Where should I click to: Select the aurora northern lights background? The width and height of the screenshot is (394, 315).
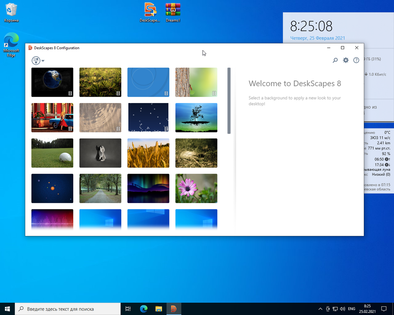[x=148, y=189]
